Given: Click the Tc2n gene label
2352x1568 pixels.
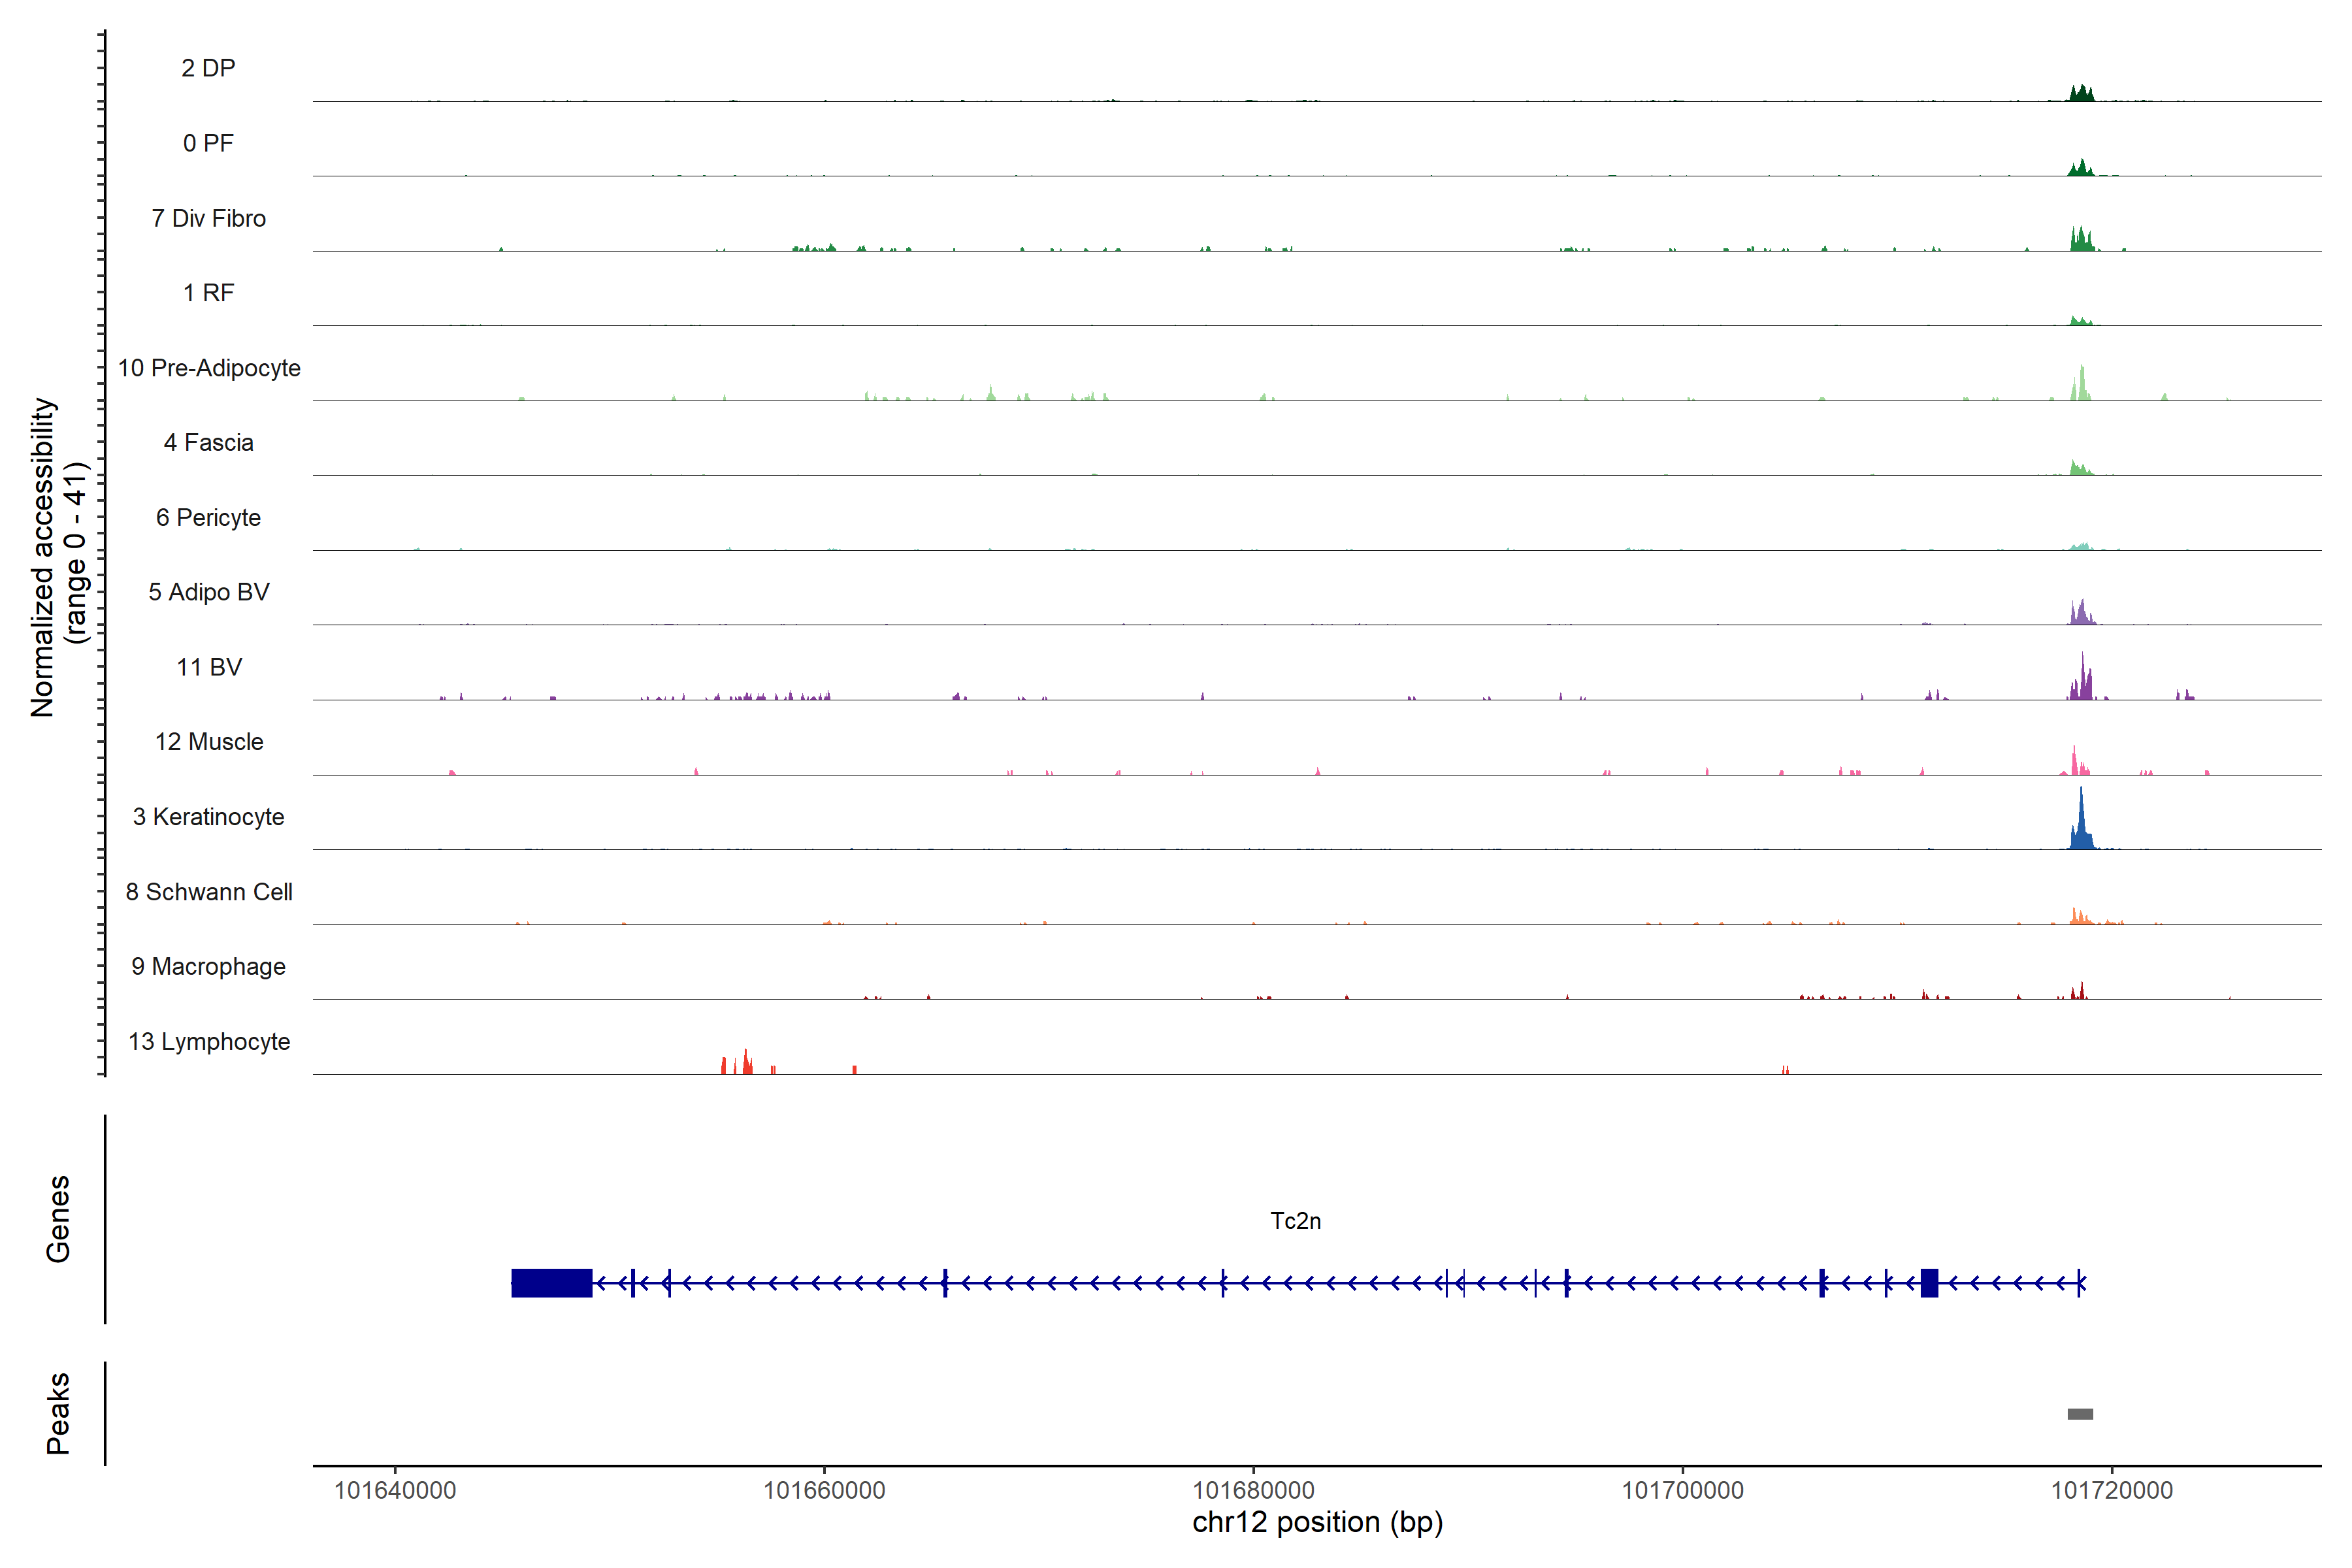Looking at the screenshot, I should click(x=1295, y=1221).
